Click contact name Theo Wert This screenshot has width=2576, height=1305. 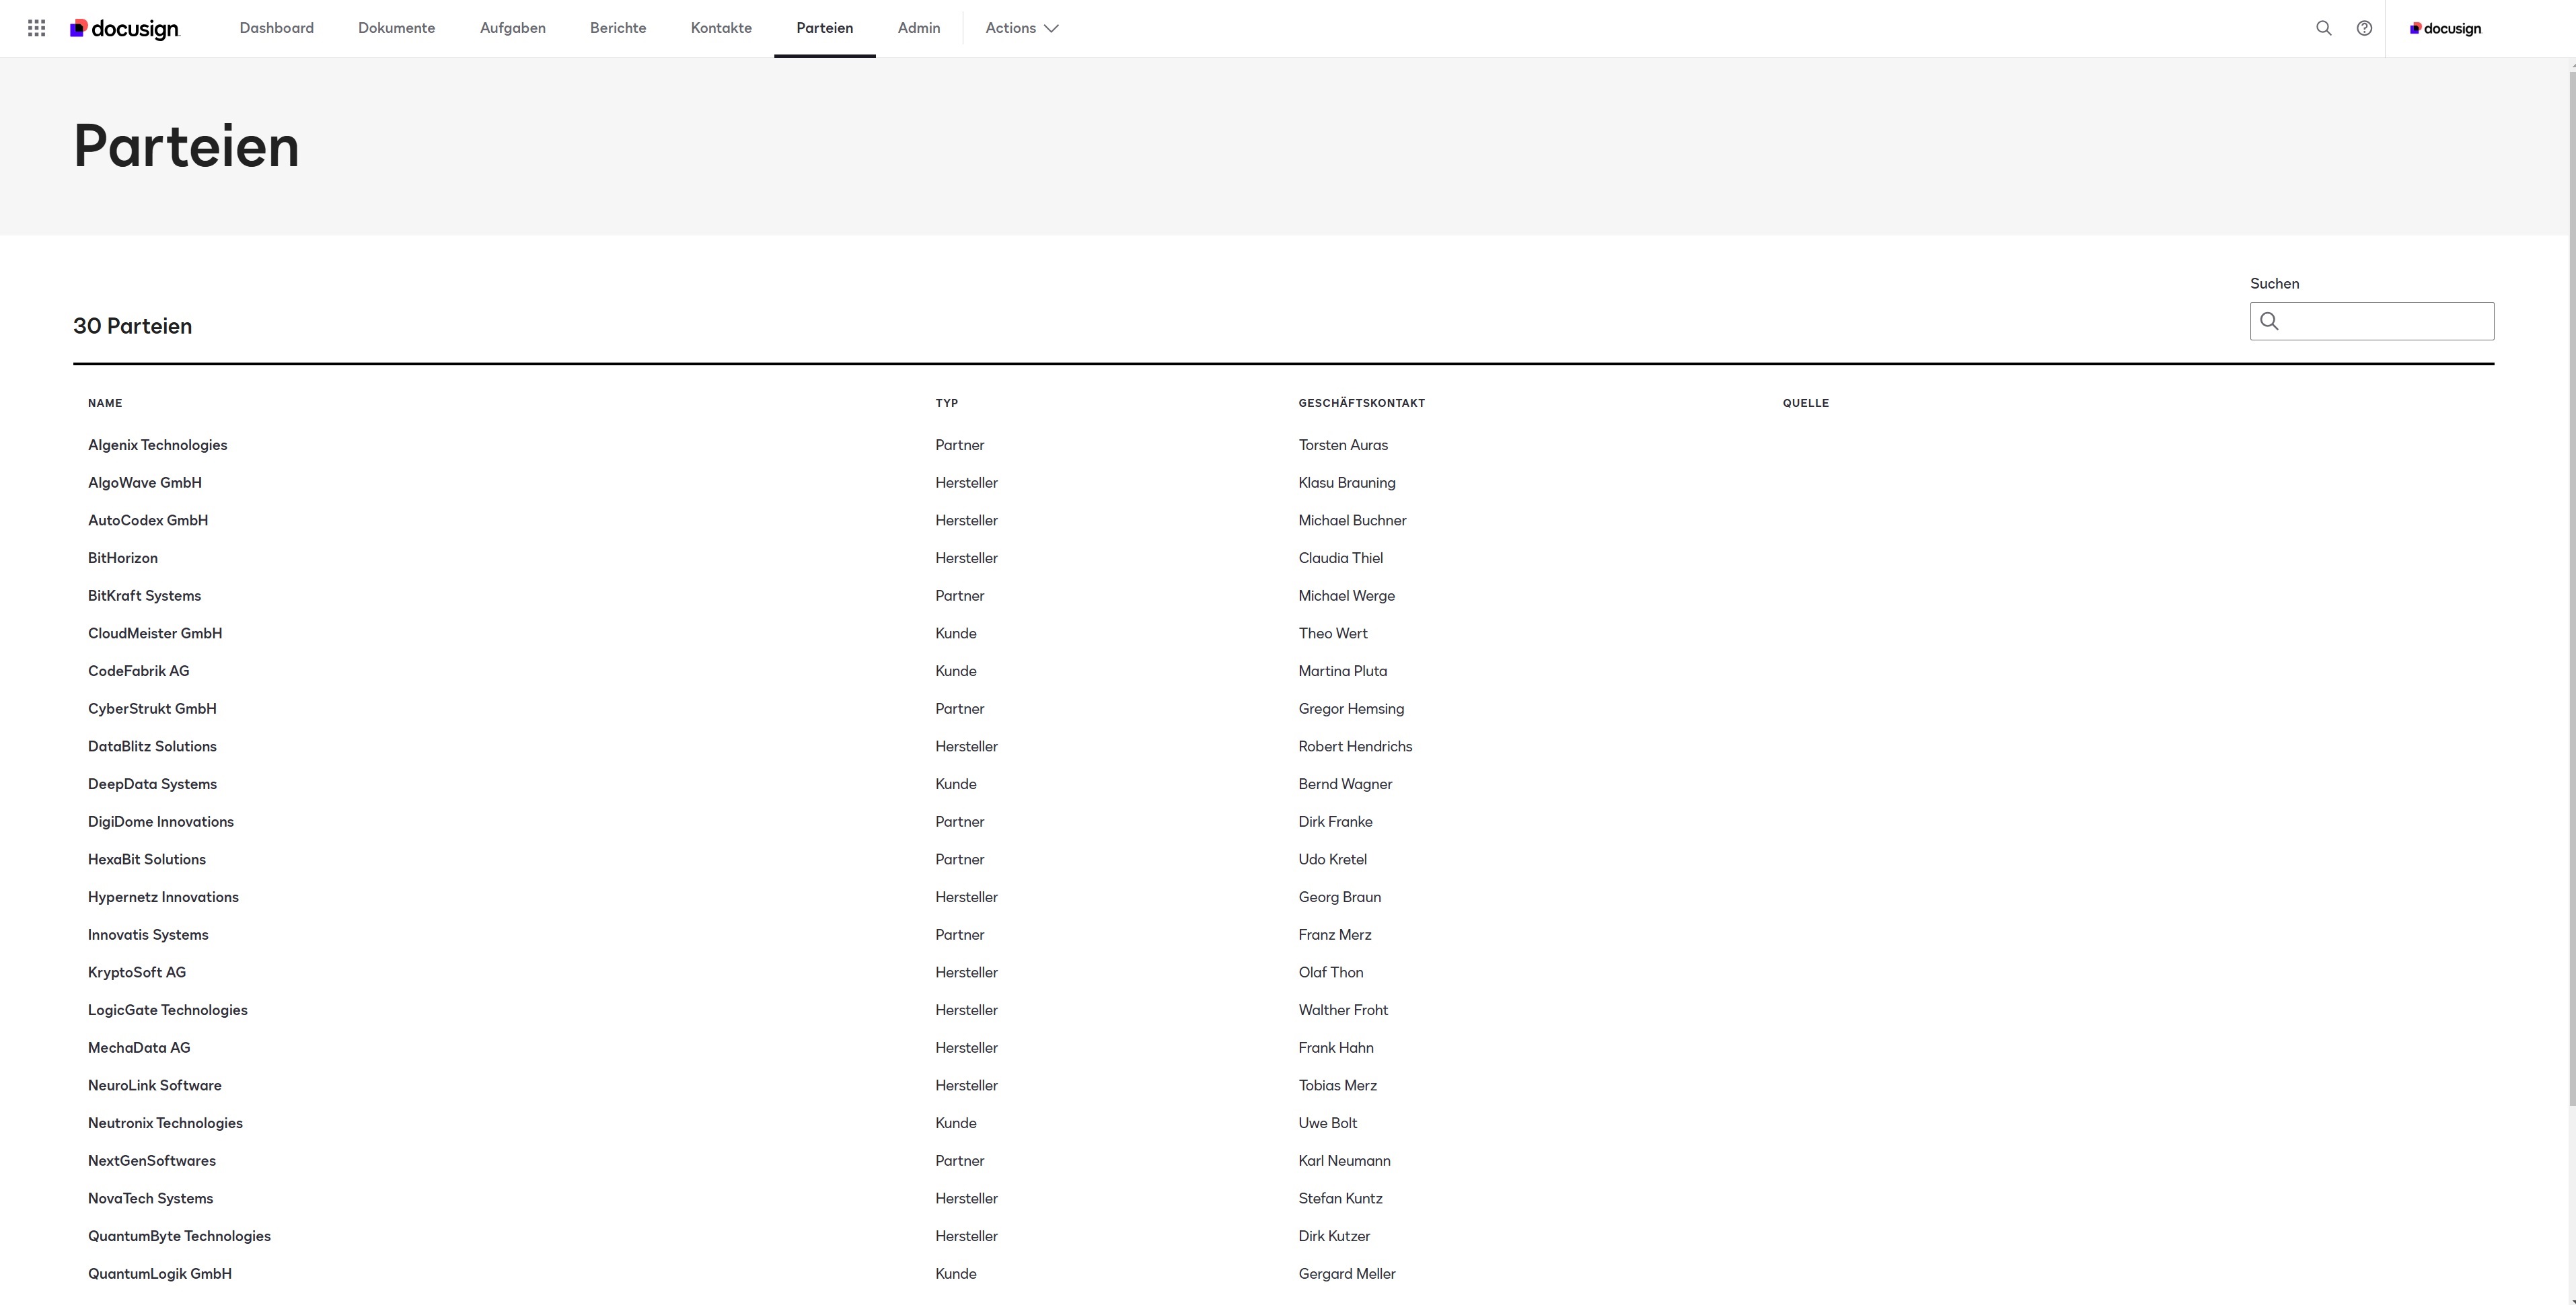pyautogui.click(x=1333, y=634)
